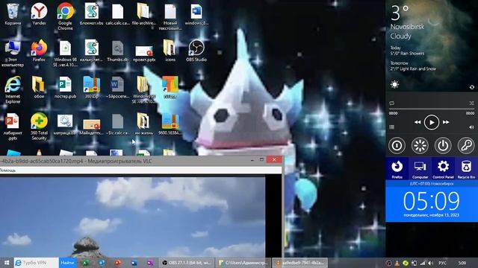
Task: Open the Recycle Bin sidebar tile
Action: point(466,169)
